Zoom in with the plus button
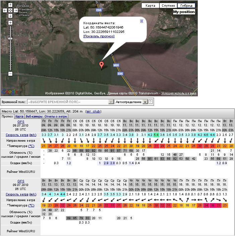This screenshot has height=236, width=235. point(10,23)
